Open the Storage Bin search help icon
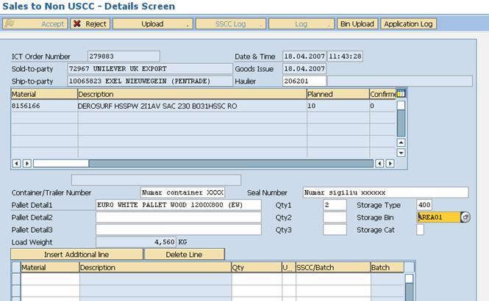This screenshot has height=301, width=489. coord(465,217)
